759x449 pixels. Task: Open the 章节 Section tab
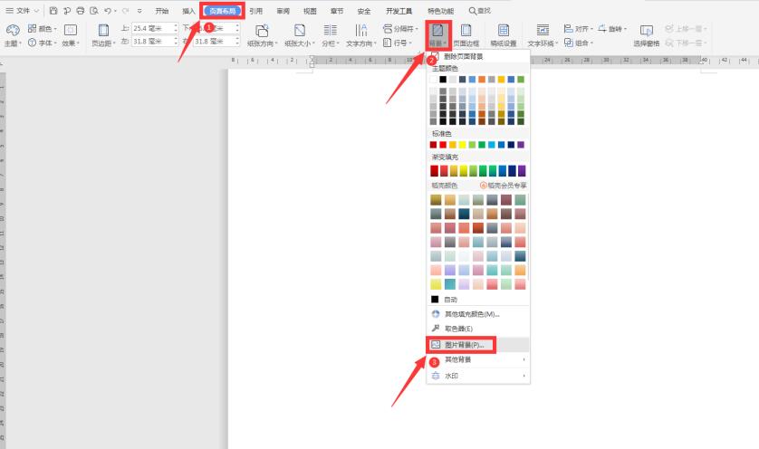337,11
